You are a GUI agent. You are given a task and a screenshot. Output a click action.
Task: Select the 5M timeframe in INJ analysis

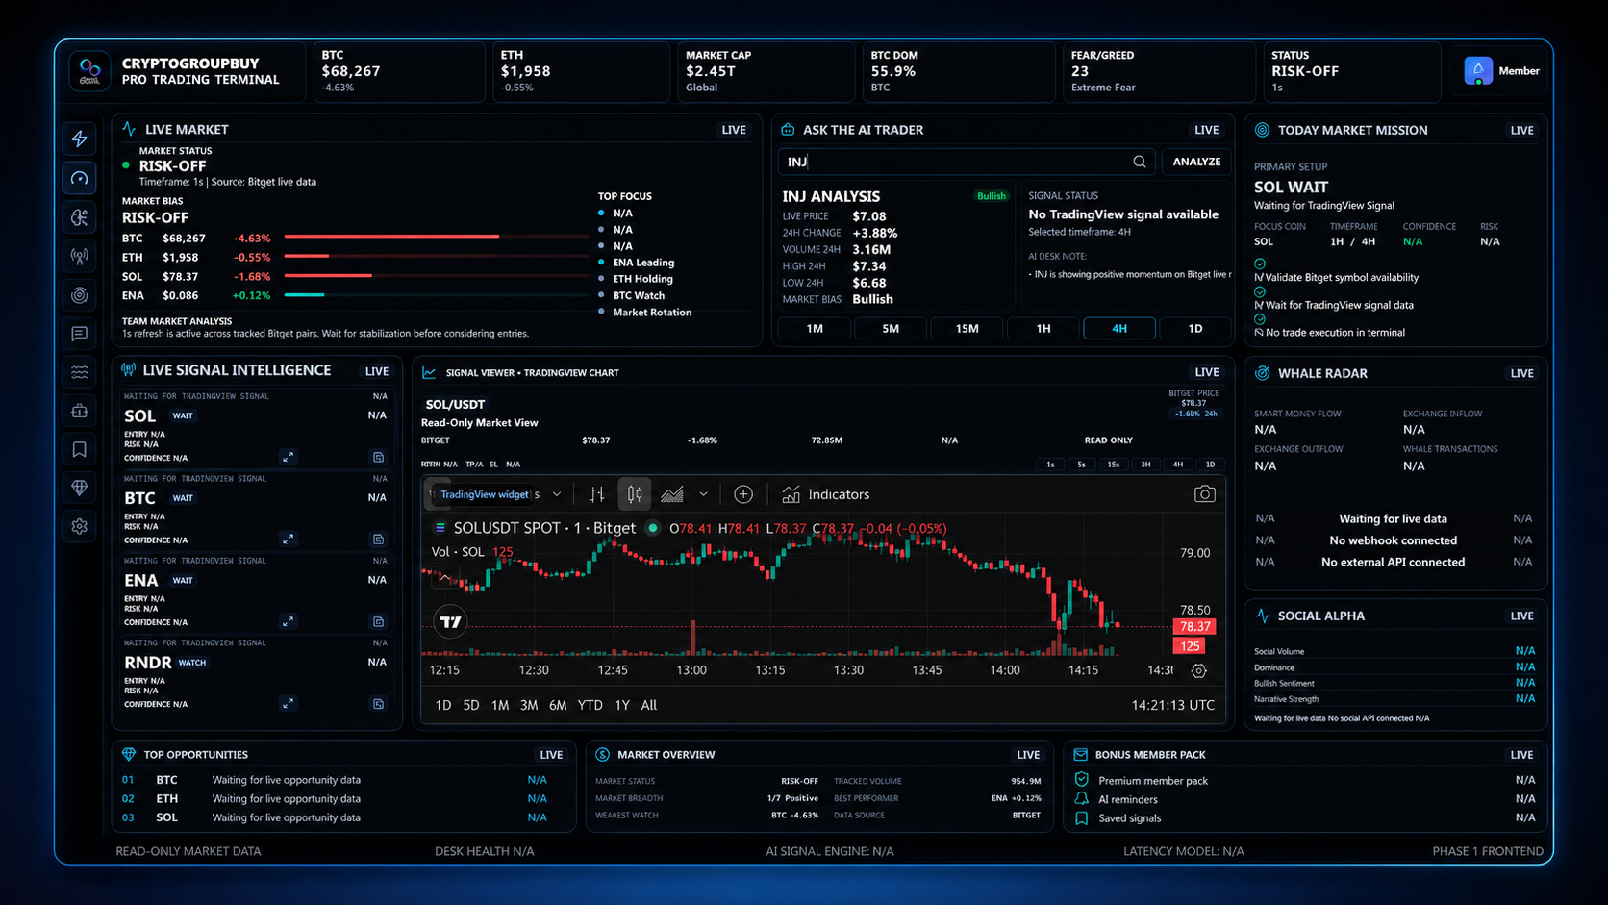891,328
